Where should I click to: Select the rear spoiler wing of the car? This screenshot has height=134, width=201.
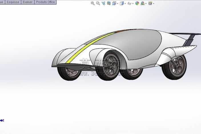click(185, 34)
